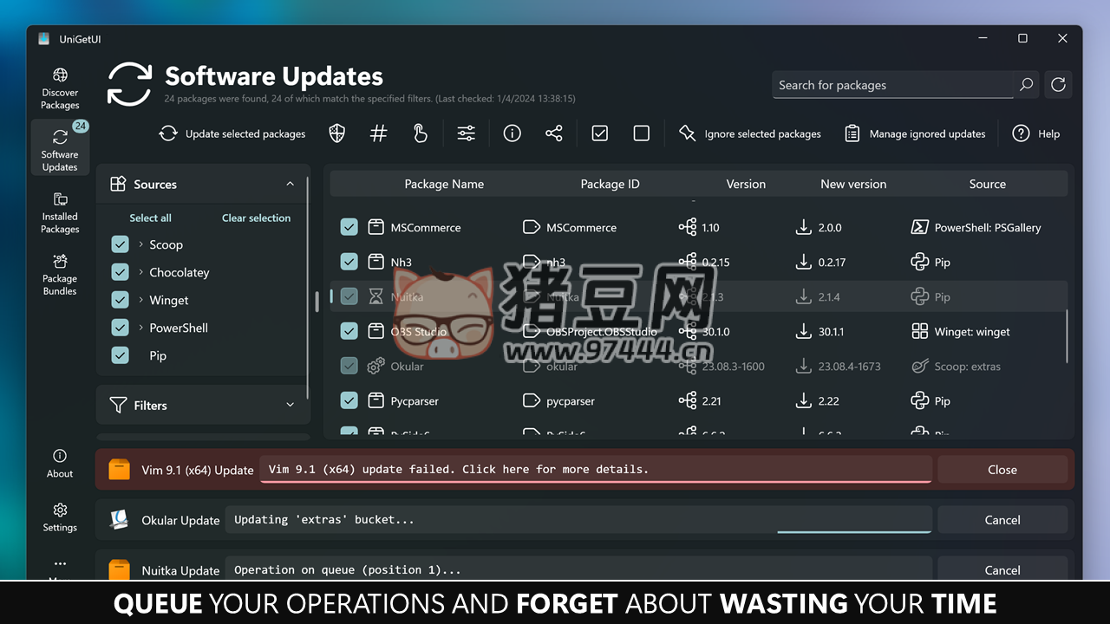Open Package Bundles page
The width and height of the screenshot is (1110, 624).
60,275
